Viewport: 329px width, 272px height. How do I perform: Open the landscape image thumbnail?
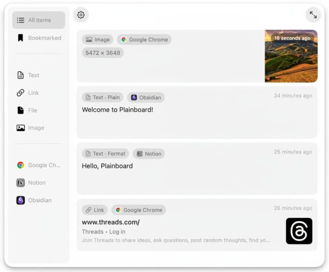point(291,56)
